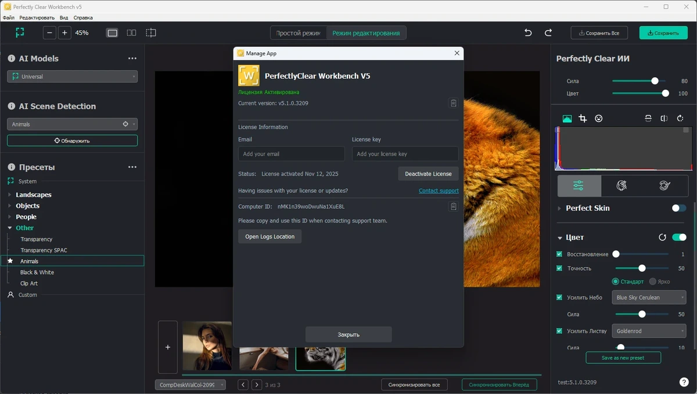
Task: Open help question mark icon
Action: point(684,382)
